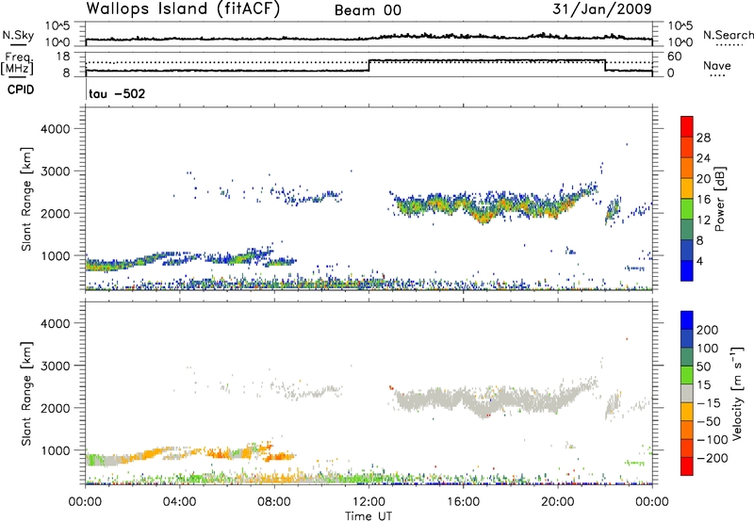Click "Slant Range [km]" label on the power panel

[26, 199]
